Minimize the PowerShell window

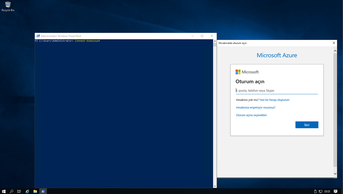193,36
